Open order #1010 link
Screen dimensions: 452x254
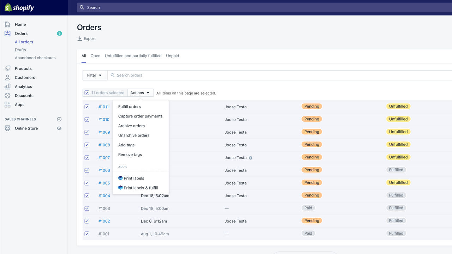104,120
